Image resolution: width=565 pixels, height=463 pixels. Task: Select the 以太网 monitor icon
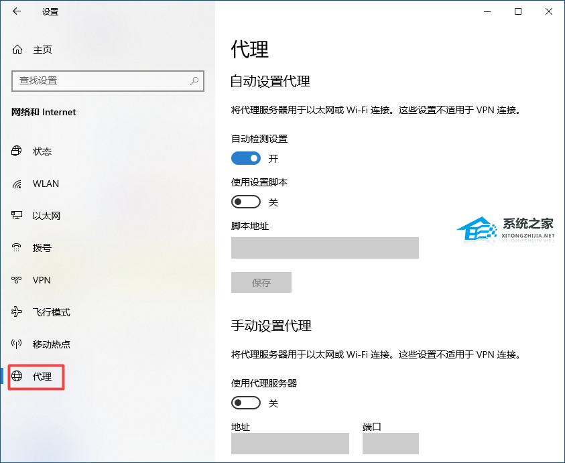click(17, 216)
